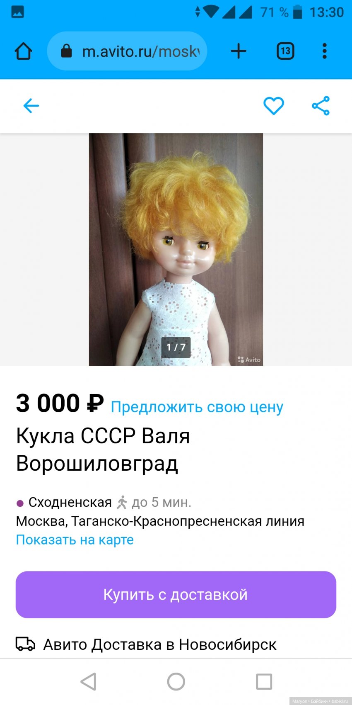Open the doll photo in gallery
The image size is (352, 705).
pos(176,249)
